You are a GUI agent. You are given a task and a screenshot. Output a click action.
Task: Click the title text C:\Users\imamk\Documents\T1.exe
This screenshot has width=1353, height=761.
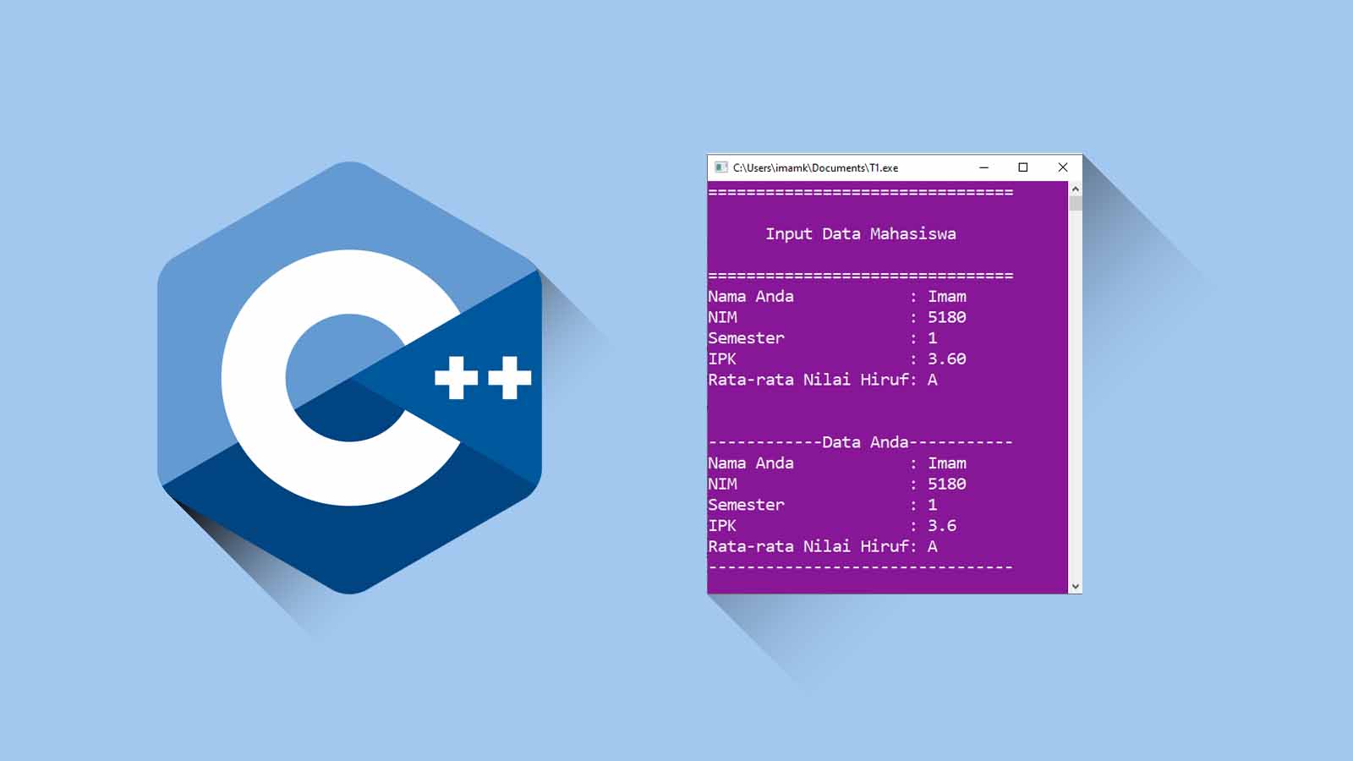coord(815,167)
